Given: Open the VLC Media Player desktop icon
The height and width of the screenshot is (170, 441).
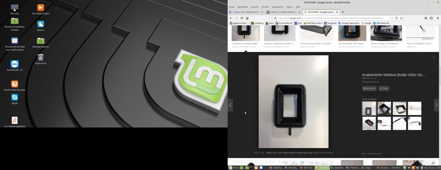Looking at the screenshot, I should 41,10.
